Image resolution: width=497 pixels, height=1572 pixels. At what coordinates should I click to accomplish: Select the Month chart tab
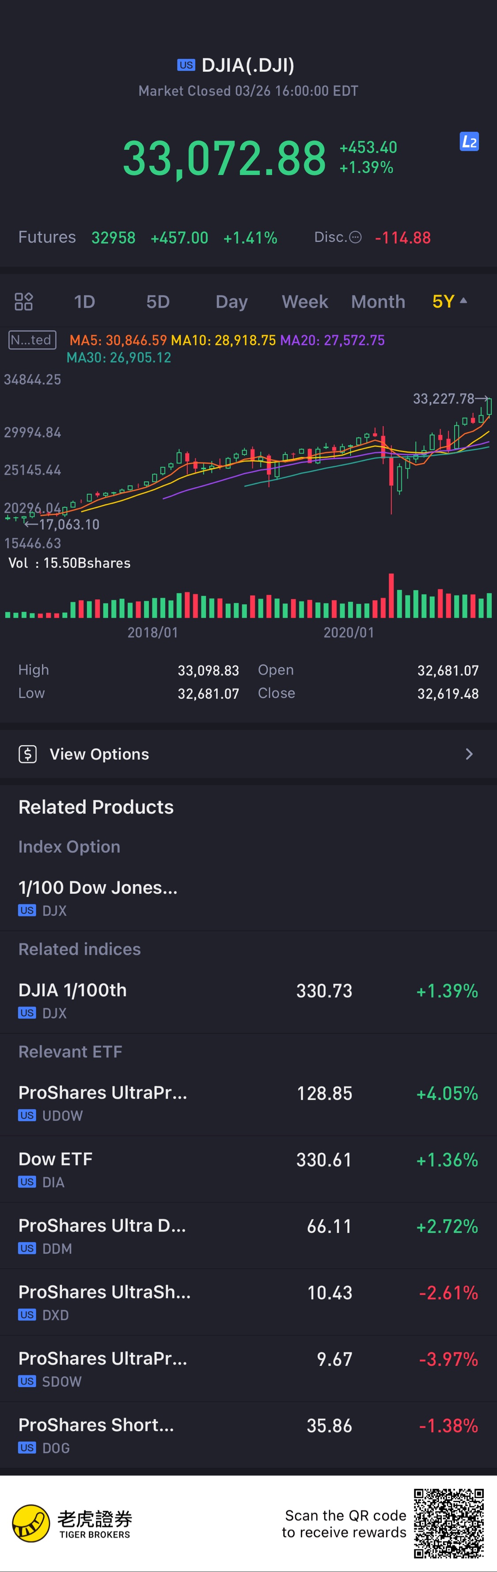(x=378, y=301)
